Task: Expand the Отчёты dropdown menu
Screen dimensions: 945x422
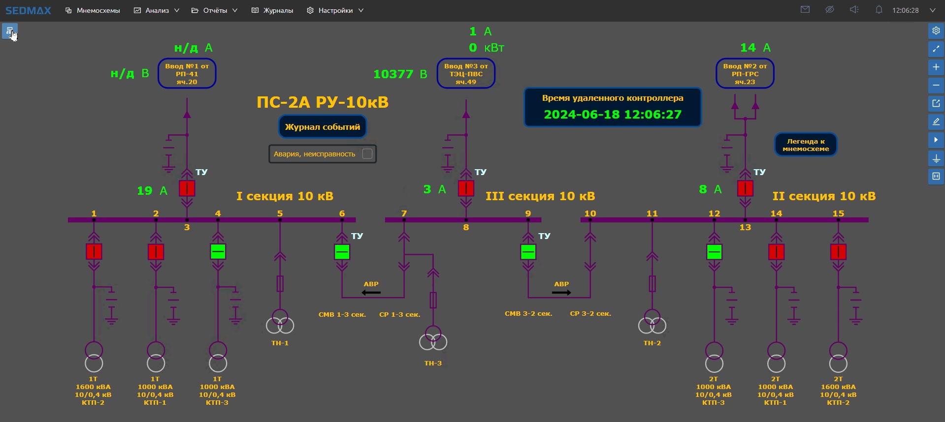Action: pos(215,10)
